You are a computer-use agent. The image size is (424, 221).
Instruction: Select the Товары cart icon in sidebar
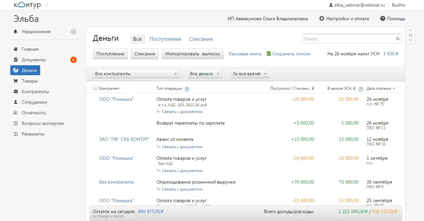pyautogui.click(x=15, y=81)
